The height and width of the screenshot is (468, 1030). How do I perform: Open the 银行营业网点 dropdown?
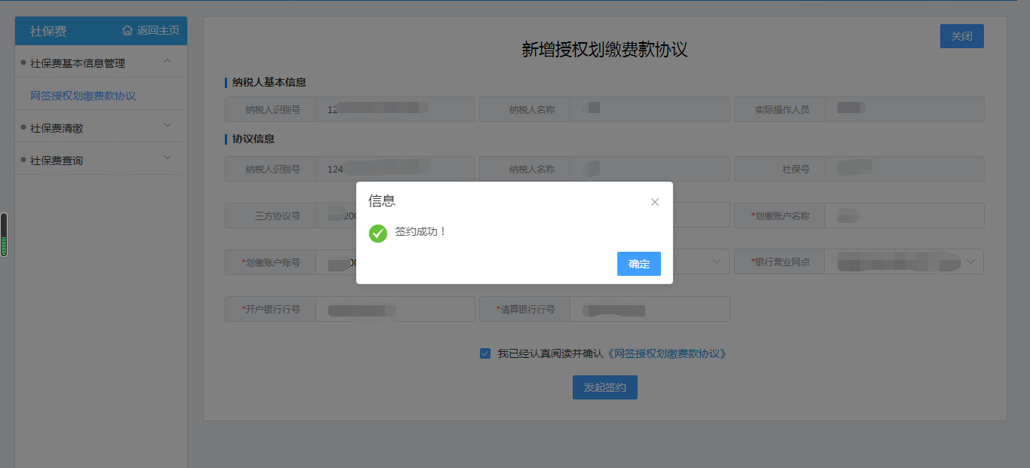click(x=972, y=262)
